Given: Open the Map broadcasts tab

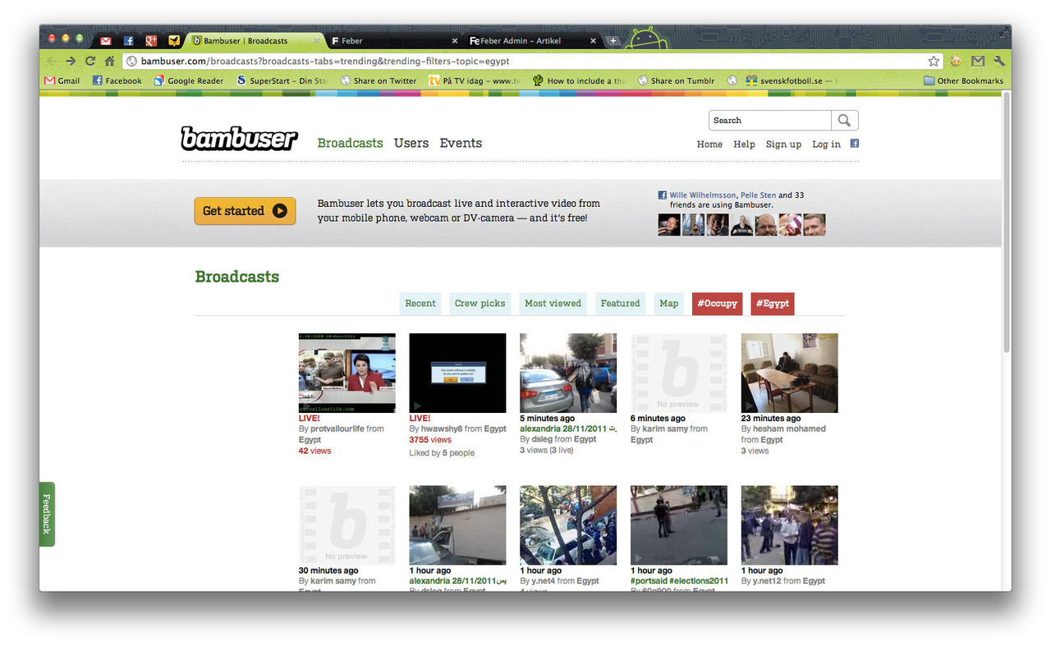Looking at the screenshot, I should [668, 304].
